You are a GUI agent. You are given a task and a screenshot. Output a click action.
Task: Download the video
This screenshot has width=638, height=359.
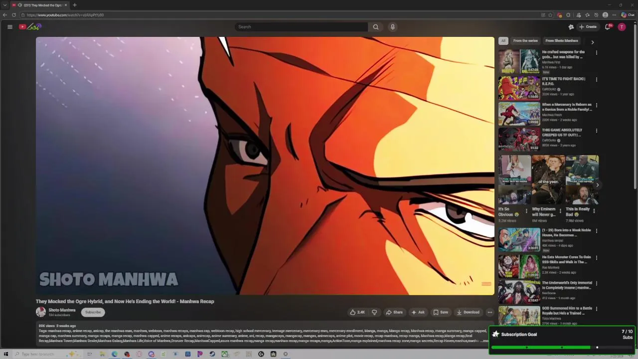tap(468, 312)
